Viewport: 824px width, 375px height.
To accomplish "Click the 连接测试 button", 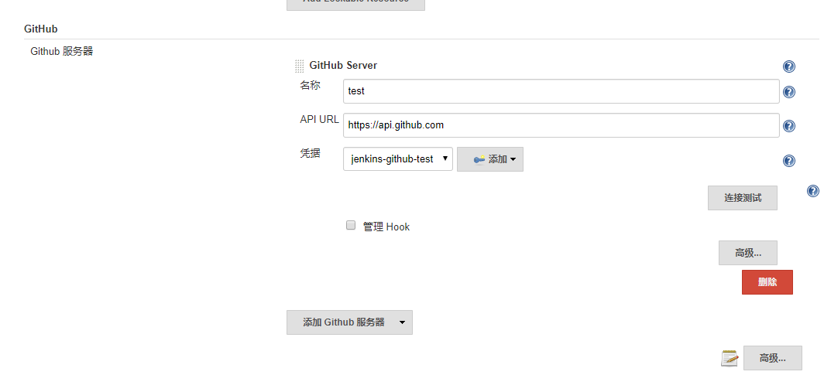I will (x=743, y=198).
